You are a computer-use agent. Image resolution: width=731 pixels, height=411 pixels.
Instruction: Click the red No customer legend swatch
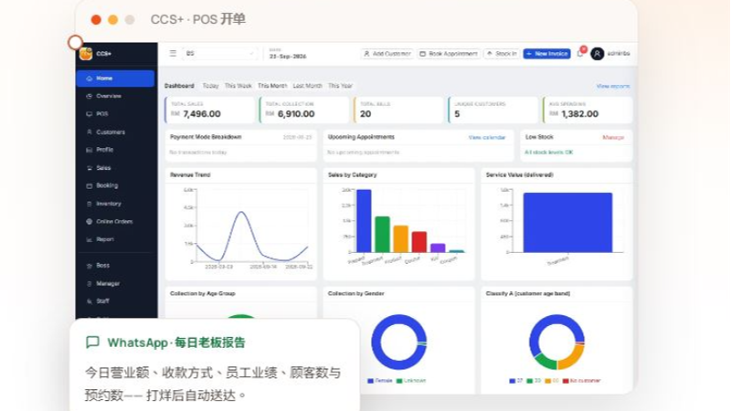566,381
